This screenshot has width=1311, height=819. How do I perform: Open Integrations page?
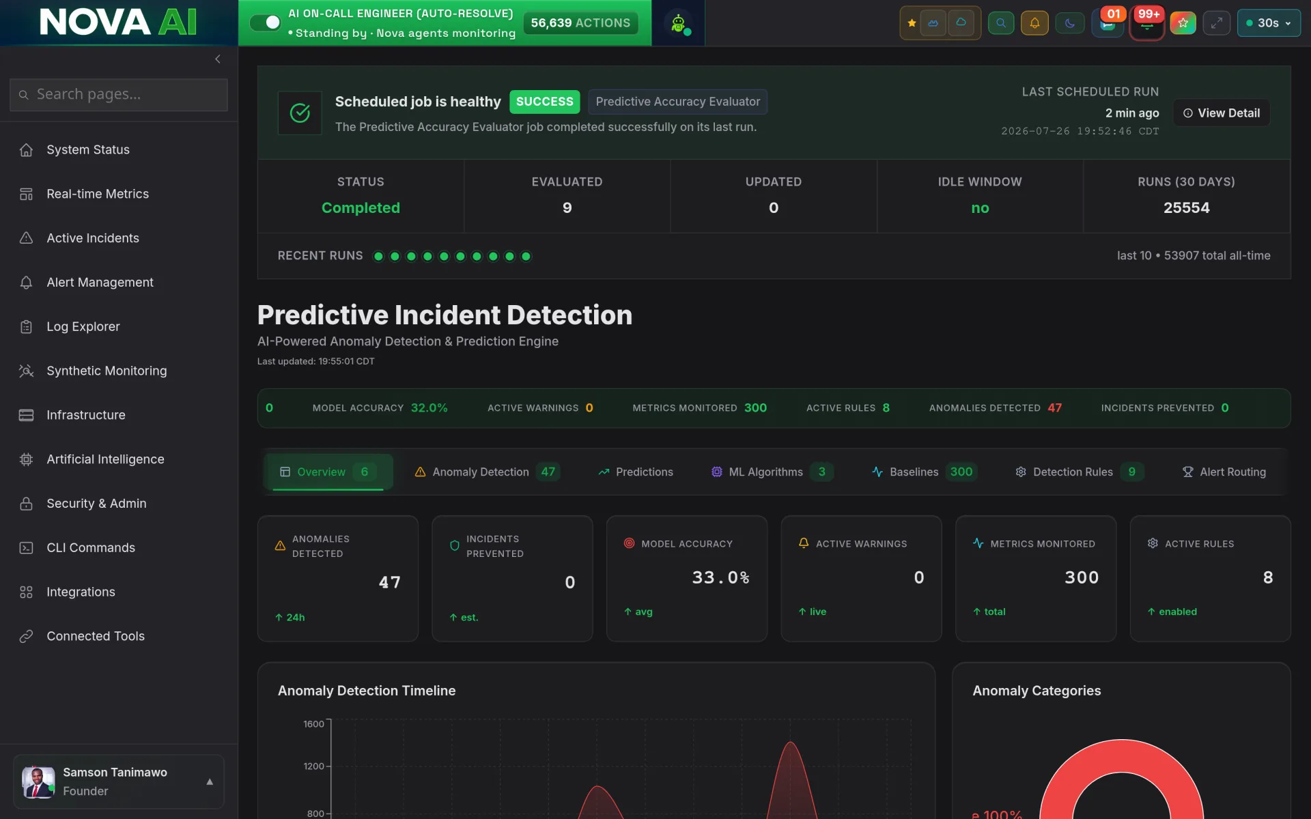[x=119, y=592]
